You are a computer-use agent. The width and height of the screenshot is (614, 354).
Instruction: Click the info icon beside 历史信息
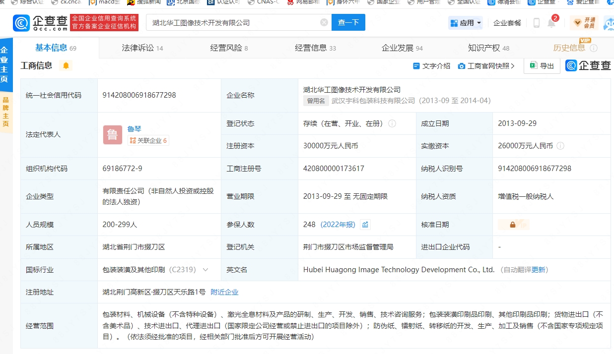coord(594,48)
